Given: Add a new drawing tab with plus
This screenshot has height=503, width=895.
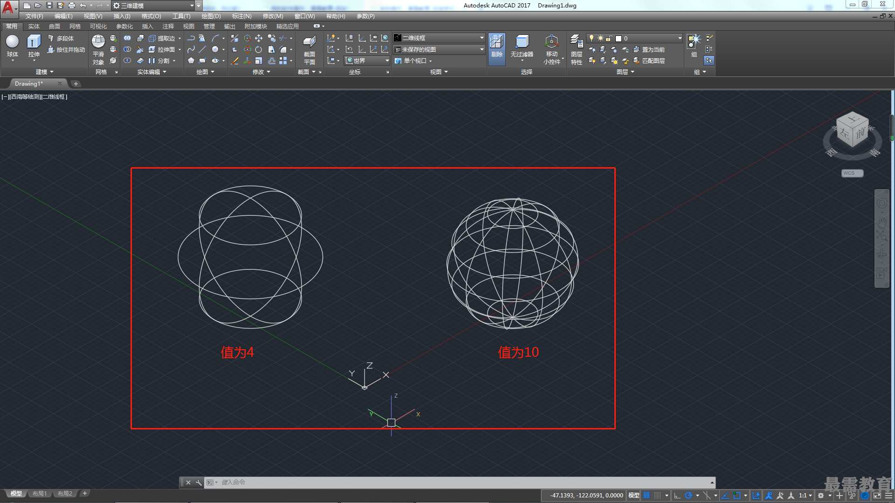Looking at the screenshot, I should tap(76, 84).
